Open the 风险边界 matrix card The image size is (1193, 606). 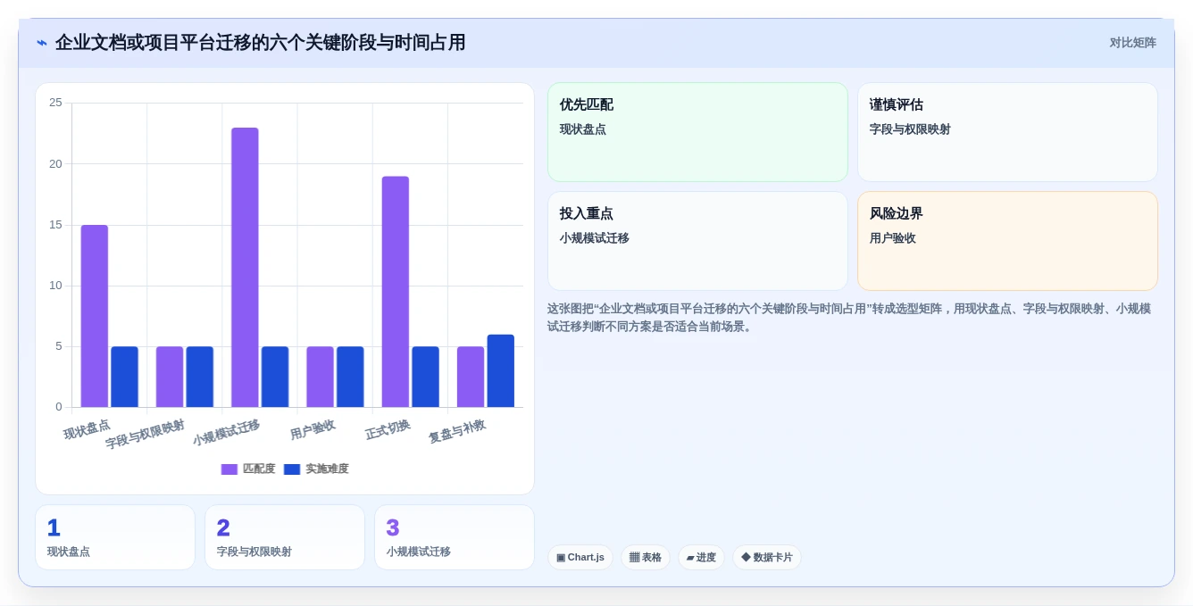(1007, 241)
